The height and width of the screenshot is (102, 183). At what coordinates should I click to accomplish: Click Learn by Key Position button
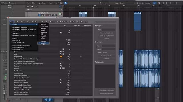(107, 36)
